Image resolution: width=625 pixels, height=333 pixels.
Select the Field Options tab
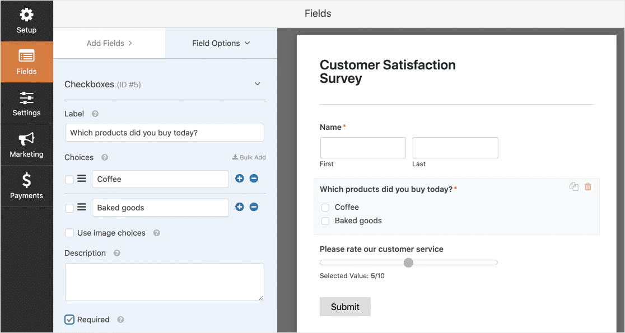[x=221, y=43]
